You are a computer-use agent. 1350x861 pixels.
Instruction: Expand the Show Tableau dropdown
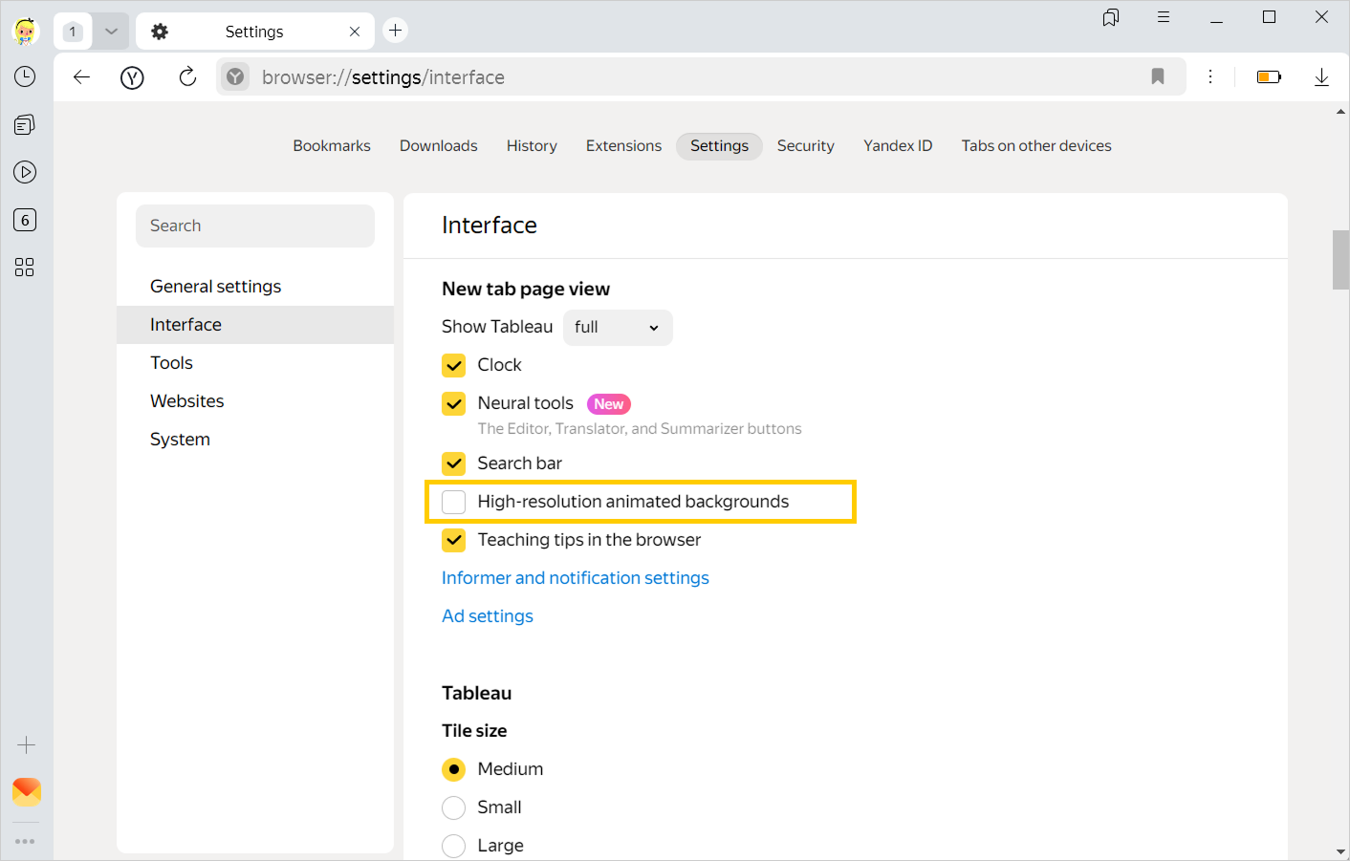pos(617,328)
